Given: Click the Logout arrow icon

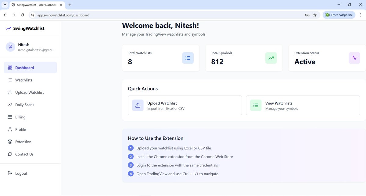Looking at the screenshot, I should pos(10,173).
